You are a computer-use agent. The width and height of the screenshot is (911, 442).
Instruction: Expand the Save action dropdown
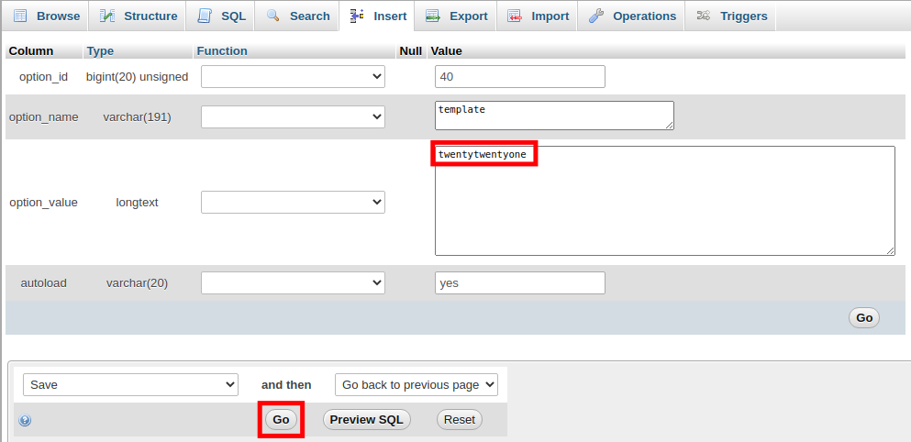(130, 384)
